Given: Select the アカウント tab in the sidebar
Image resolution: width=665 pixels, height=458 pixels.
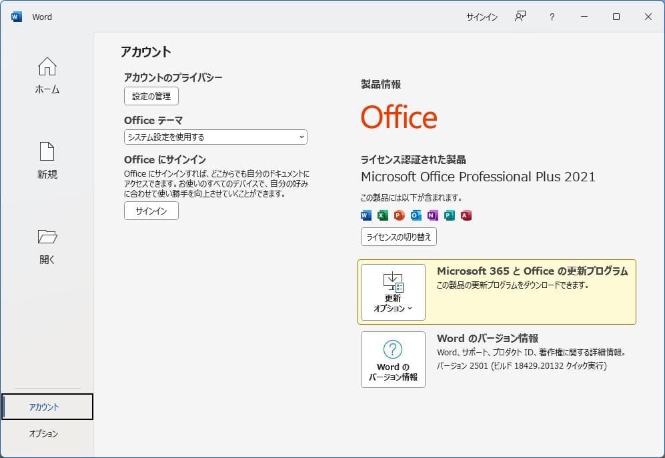Looking at the screenshot, I should [46, 406].
